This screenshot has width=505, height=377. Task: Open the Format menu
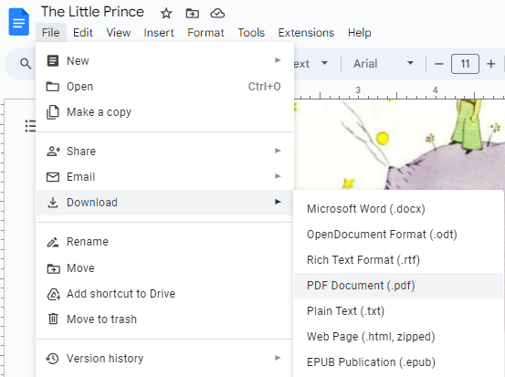coord(205,33)
